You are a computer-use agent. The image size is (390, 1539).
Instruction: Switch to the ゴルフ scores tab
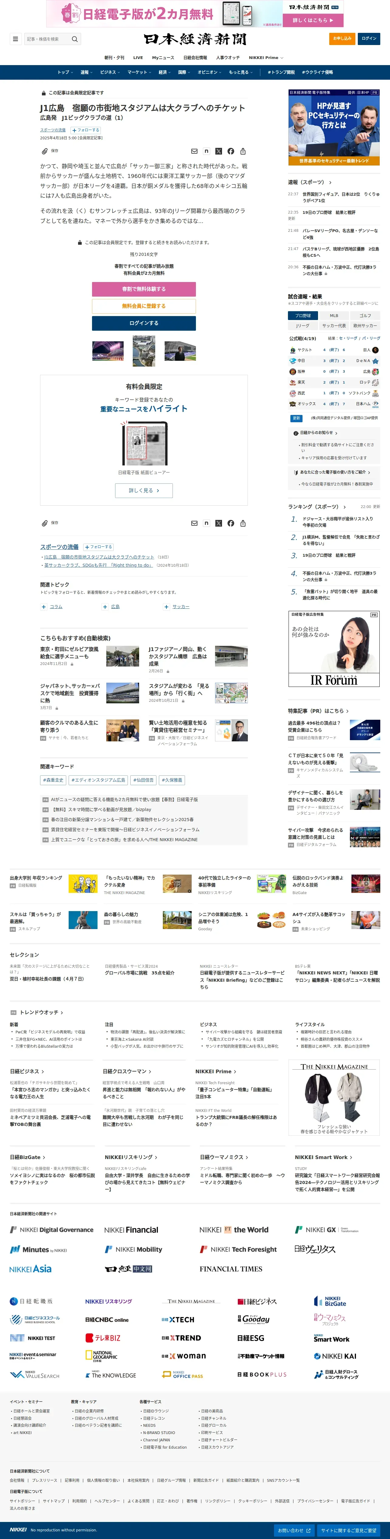coord(365,315)
